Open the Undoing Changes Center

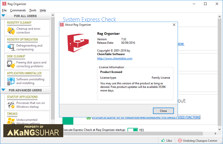tap(198, 140)
